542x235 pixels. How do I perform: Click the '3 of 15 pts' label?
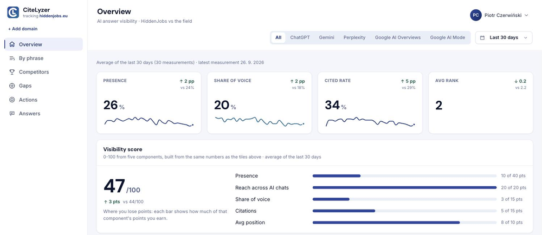pos(512,199)
